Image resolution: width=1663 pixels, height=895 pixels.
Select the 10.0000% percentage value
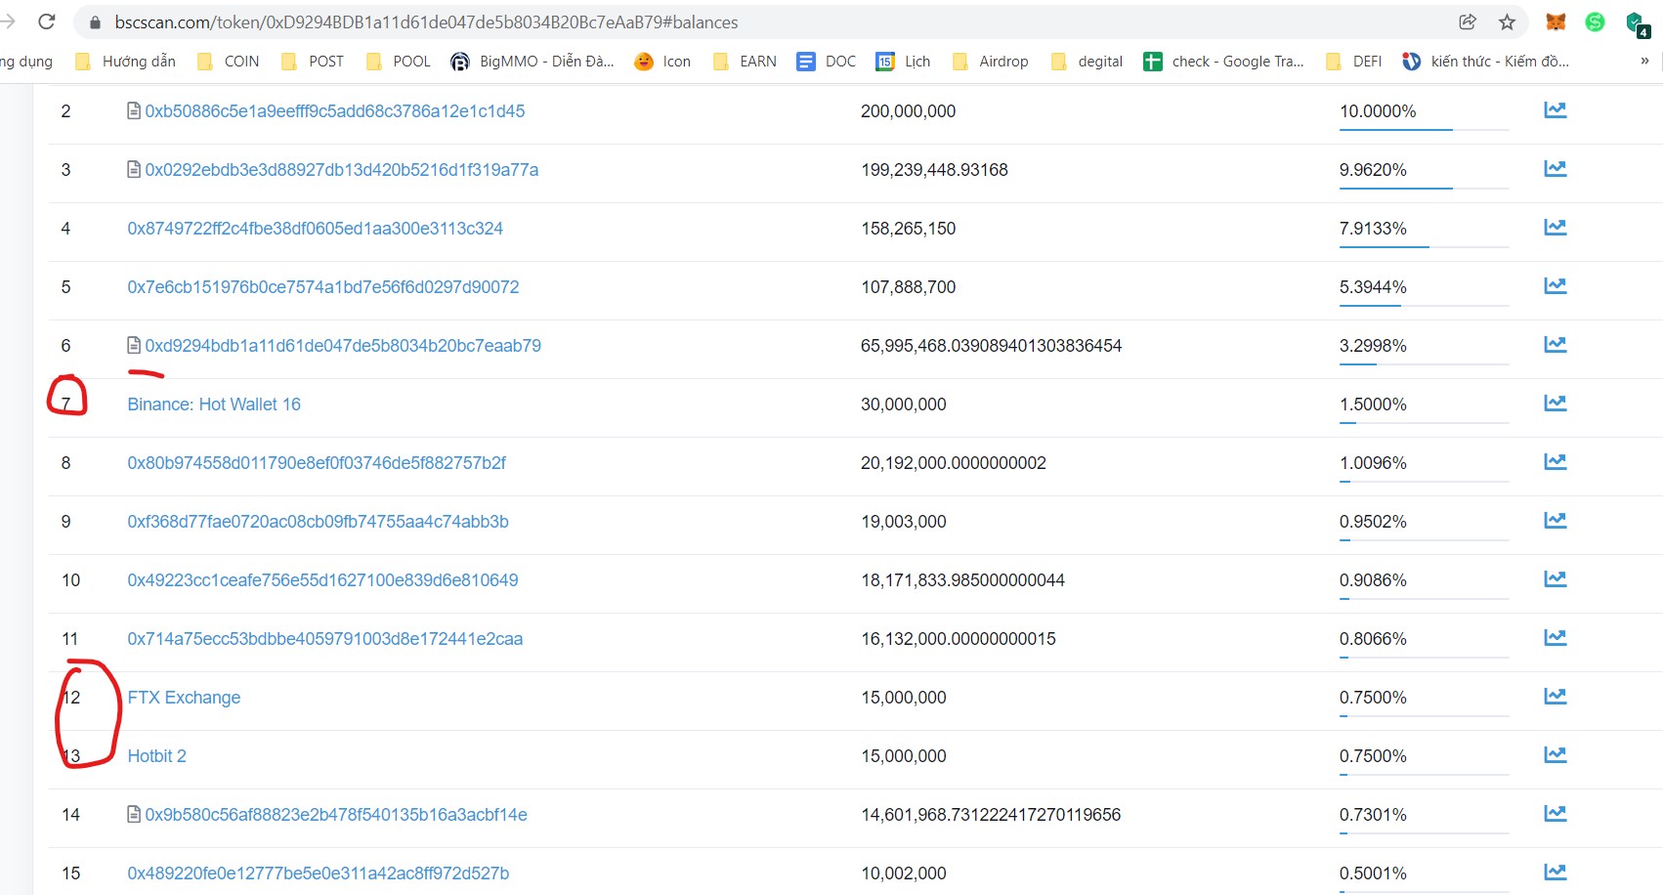tap(1378, 111)
